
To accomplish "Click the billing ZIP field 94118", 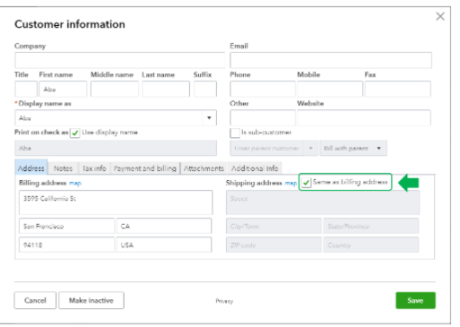I will (66, 245).
